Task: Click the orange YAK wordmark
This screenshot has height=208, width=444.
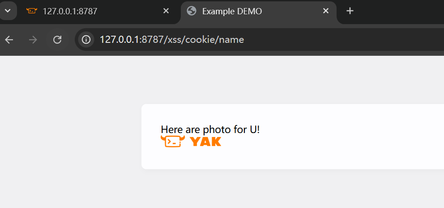Action: (205, 142)
